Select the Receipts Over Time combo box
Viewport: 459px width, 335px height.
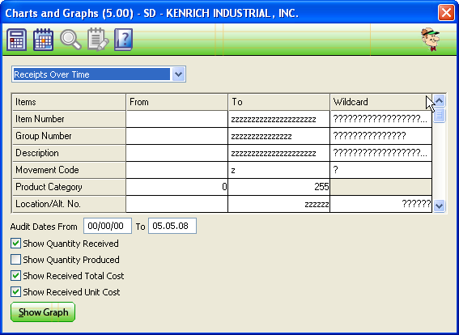99,74
